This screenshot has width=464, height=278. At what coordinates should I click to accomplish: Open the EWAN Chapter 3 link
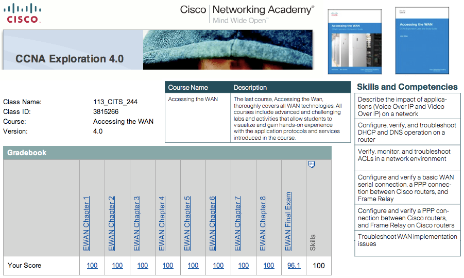click(x=136, y=223)
